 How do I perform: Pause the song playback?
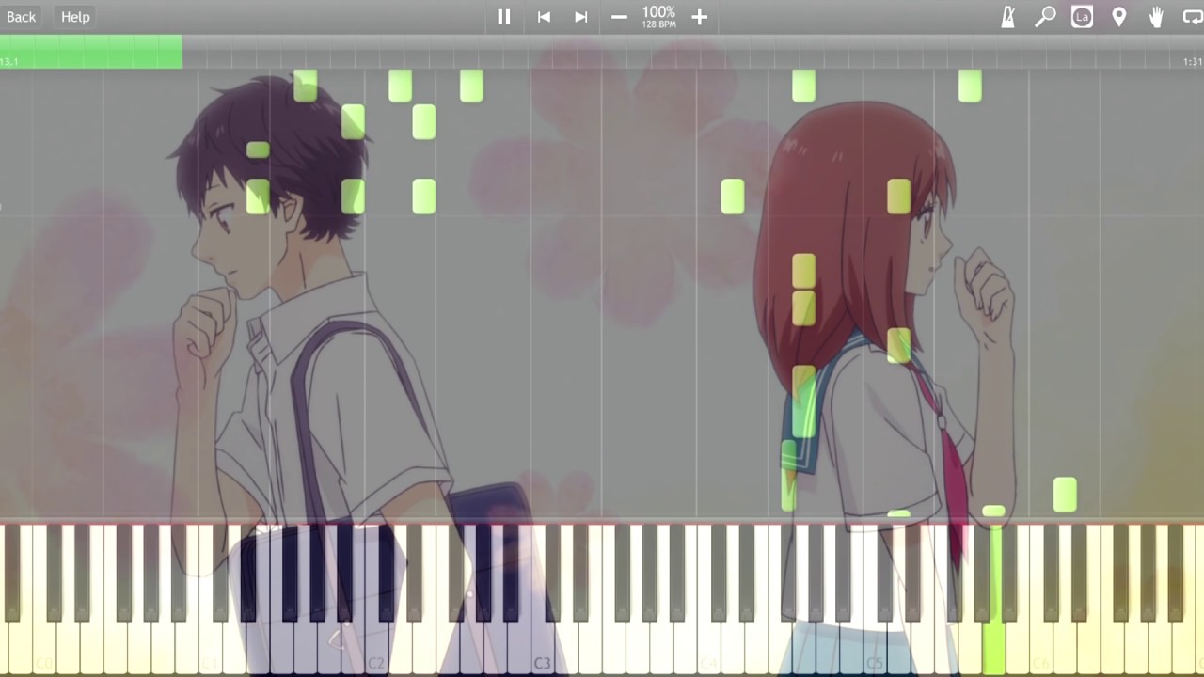(x=504, y=17)
